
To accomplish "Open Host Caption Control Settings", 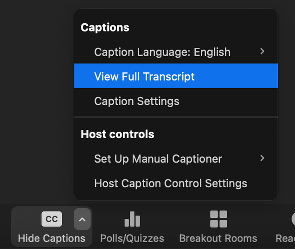I will click(x=170, y=183).
